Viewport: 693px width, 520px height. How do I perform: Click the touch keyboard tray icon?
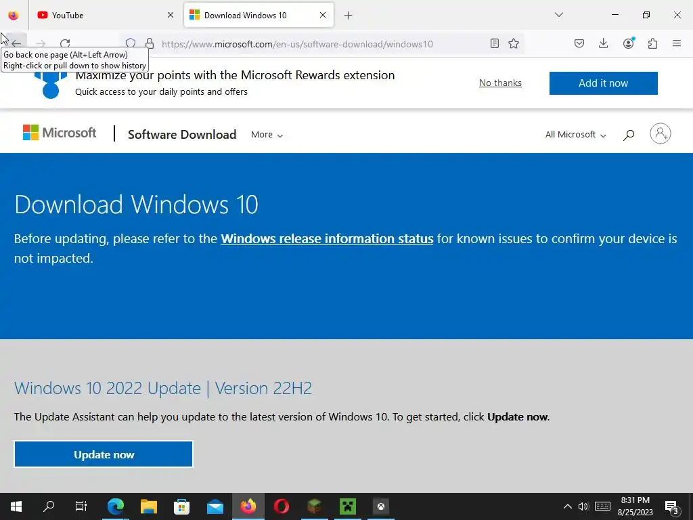tap(602, 506)
